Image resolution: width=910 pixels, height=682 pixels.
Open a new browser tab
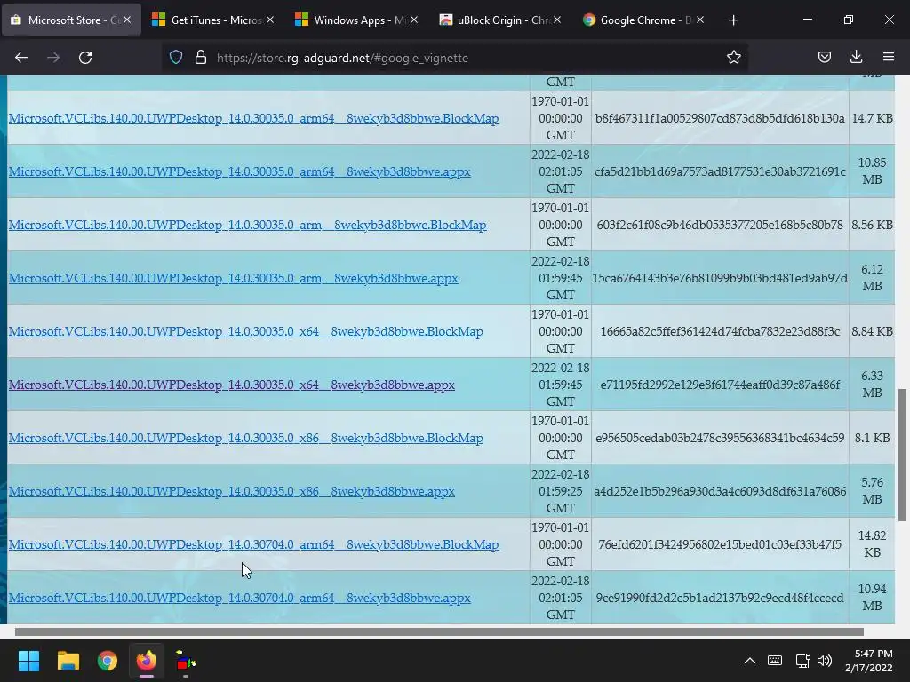733,20
